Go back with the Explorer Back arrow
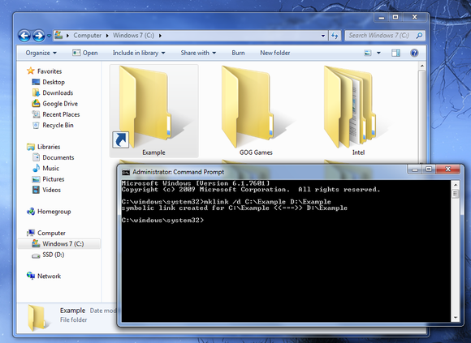The width and height of the screenshot is (471, 343). click(x=24, y=36)
